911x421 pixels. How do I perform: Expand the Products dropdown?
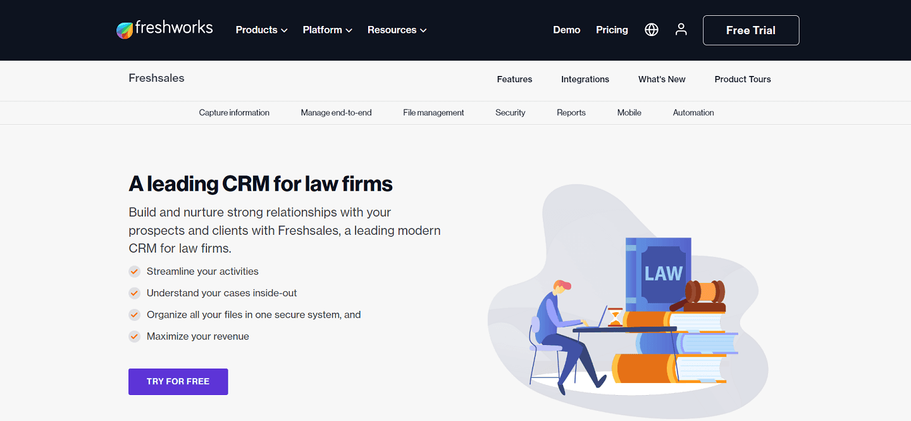[x=261, y=30]
